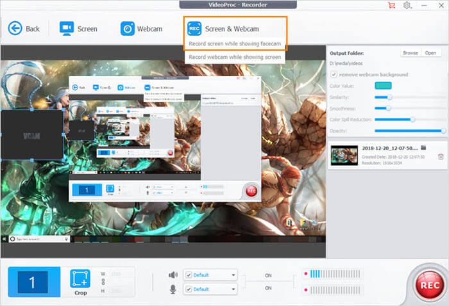Click the Browse output folder button
Viewport: 449px width, 306px height.
click(x=410, y=53)
